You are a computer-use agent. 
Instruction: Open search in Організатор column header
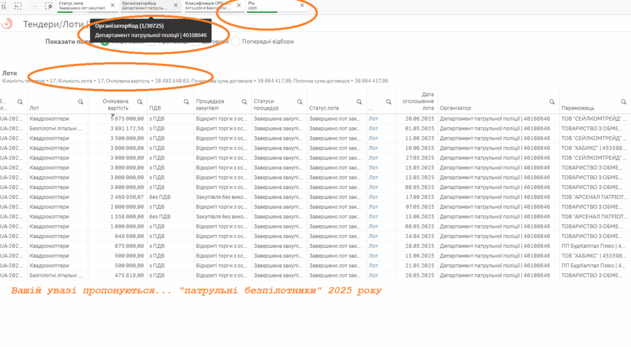point(553,102)
